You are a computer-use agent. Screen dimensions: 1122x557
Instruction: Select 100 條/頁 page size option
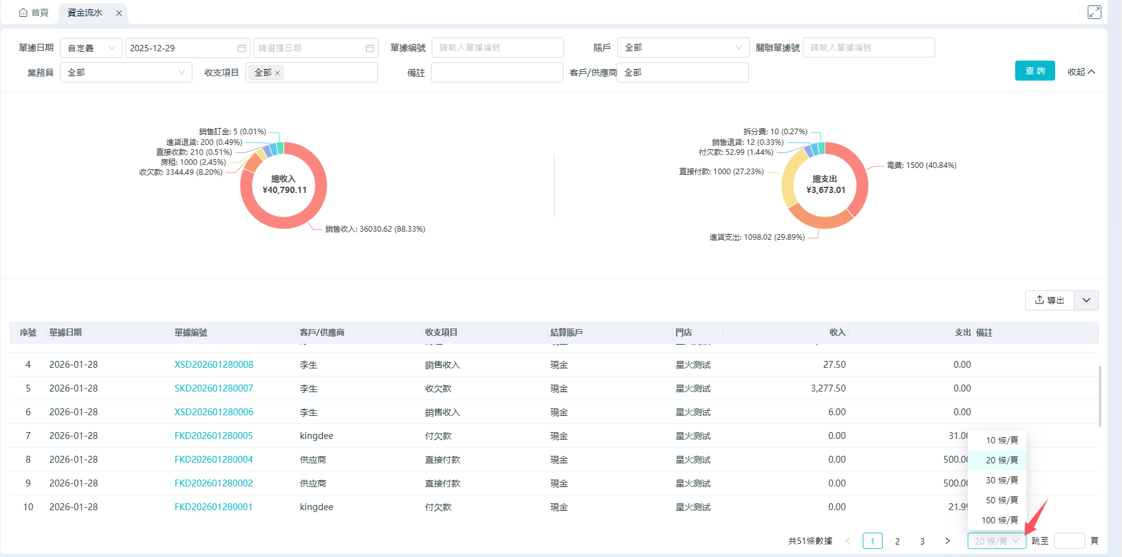pos(1000,520)
